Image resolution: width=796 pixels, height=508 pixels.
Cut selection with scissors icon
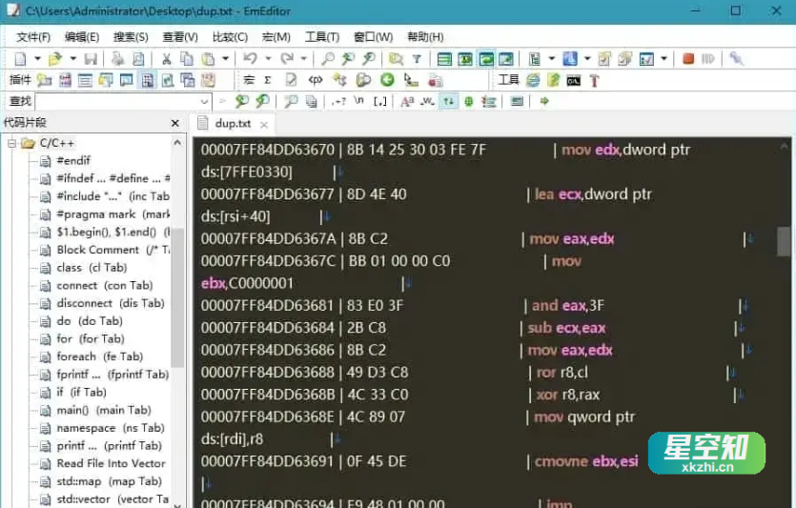(x=167, y=59)
